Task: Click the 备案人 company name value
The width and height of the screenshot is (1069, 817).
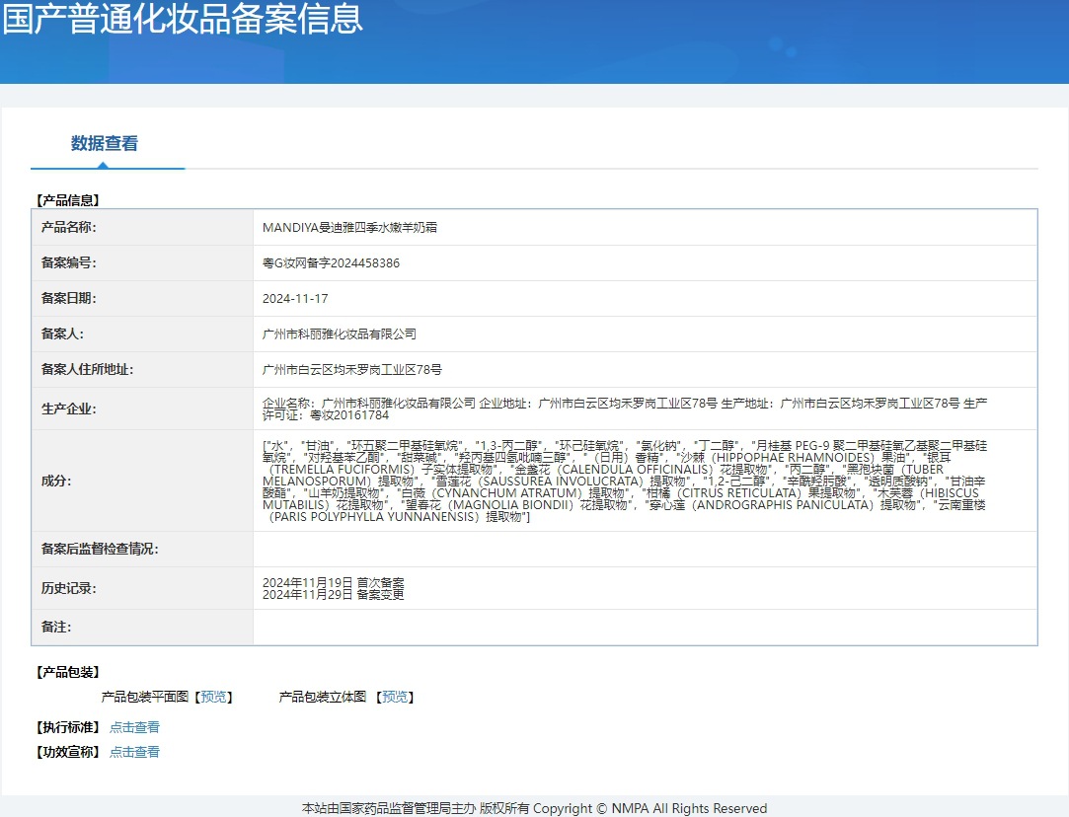Action: pos(340,334)
